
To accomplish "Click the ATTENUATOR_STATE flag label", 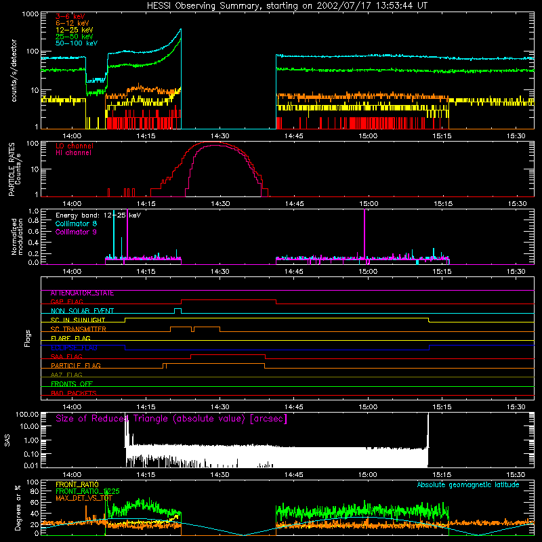I will (82, 293).
